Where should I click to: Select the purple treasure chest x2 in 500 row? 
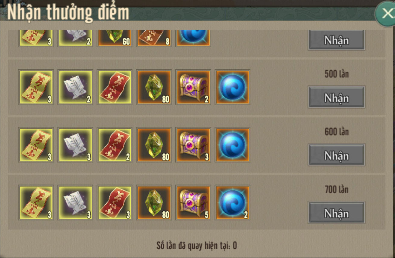coord(193,87)
